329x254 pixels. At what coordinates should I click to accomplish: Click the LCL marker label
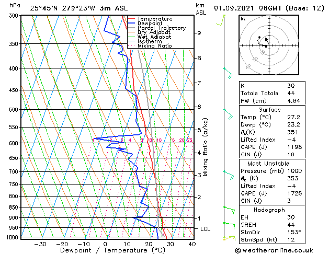coord(205,229)
